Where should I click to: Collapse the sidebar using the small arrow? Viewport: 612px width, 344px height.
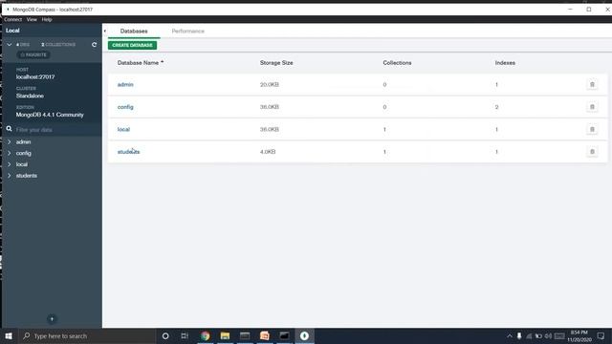click(x=105, y=31)
